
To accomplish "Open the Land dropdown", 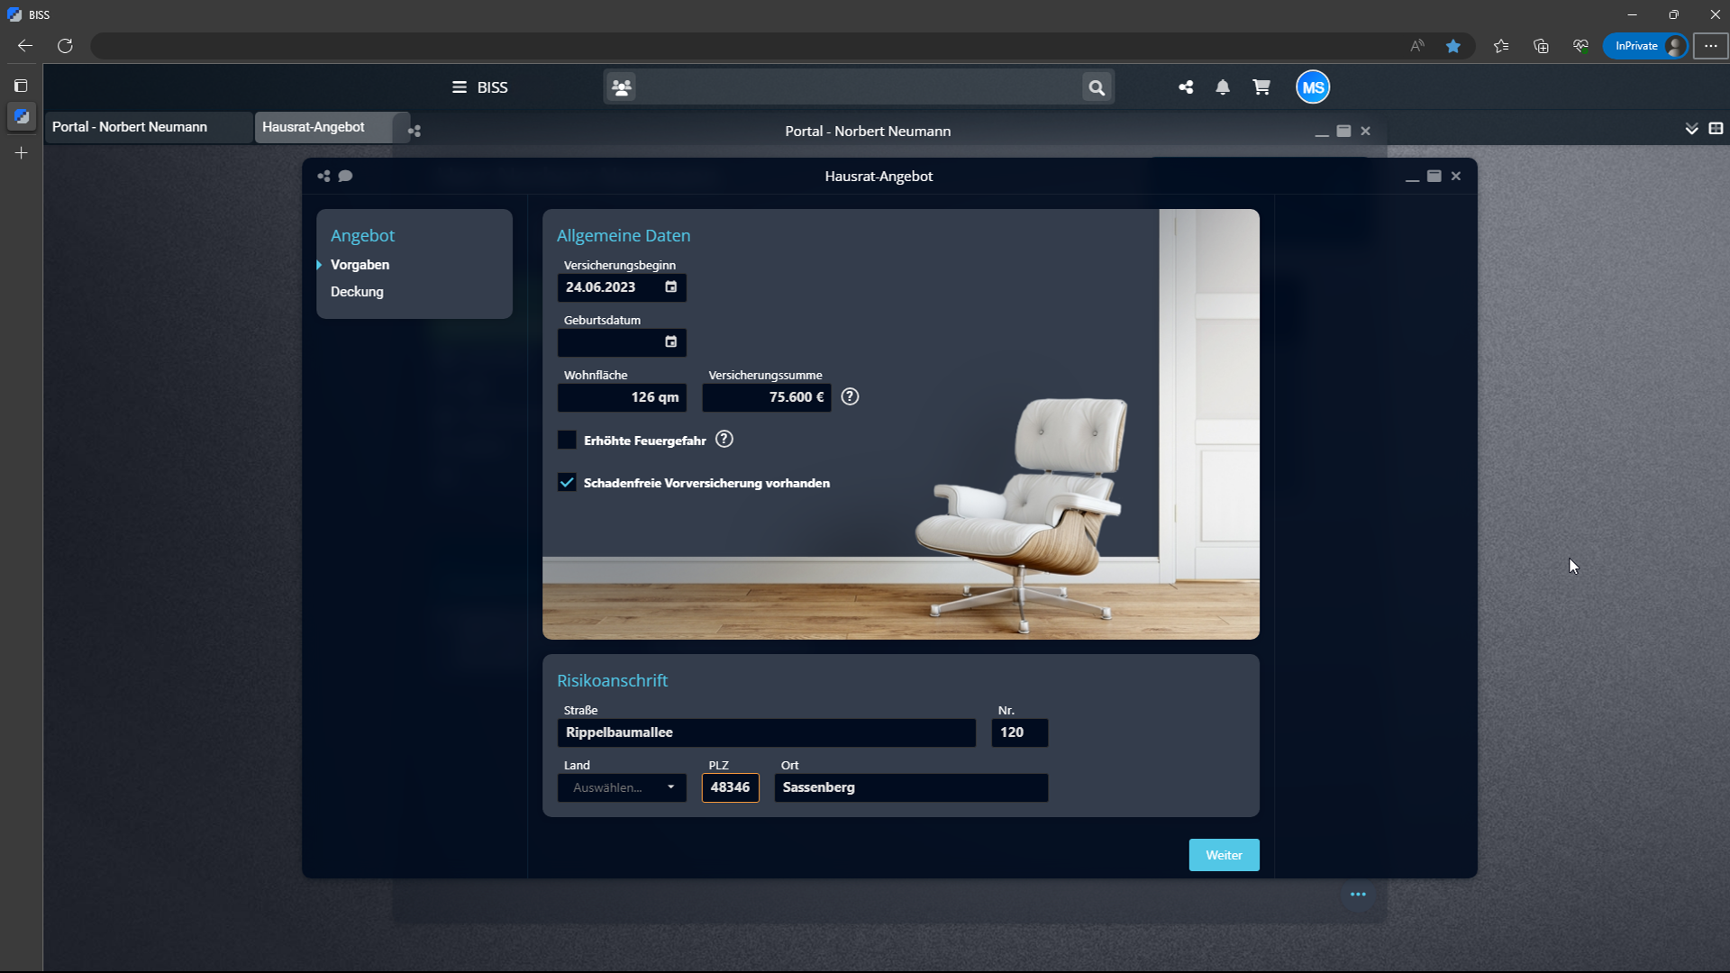I will [x=622, y=787].
